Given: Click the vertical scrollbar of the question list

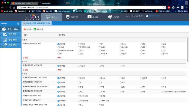Looking at the screenshot, I should point(188,50).
